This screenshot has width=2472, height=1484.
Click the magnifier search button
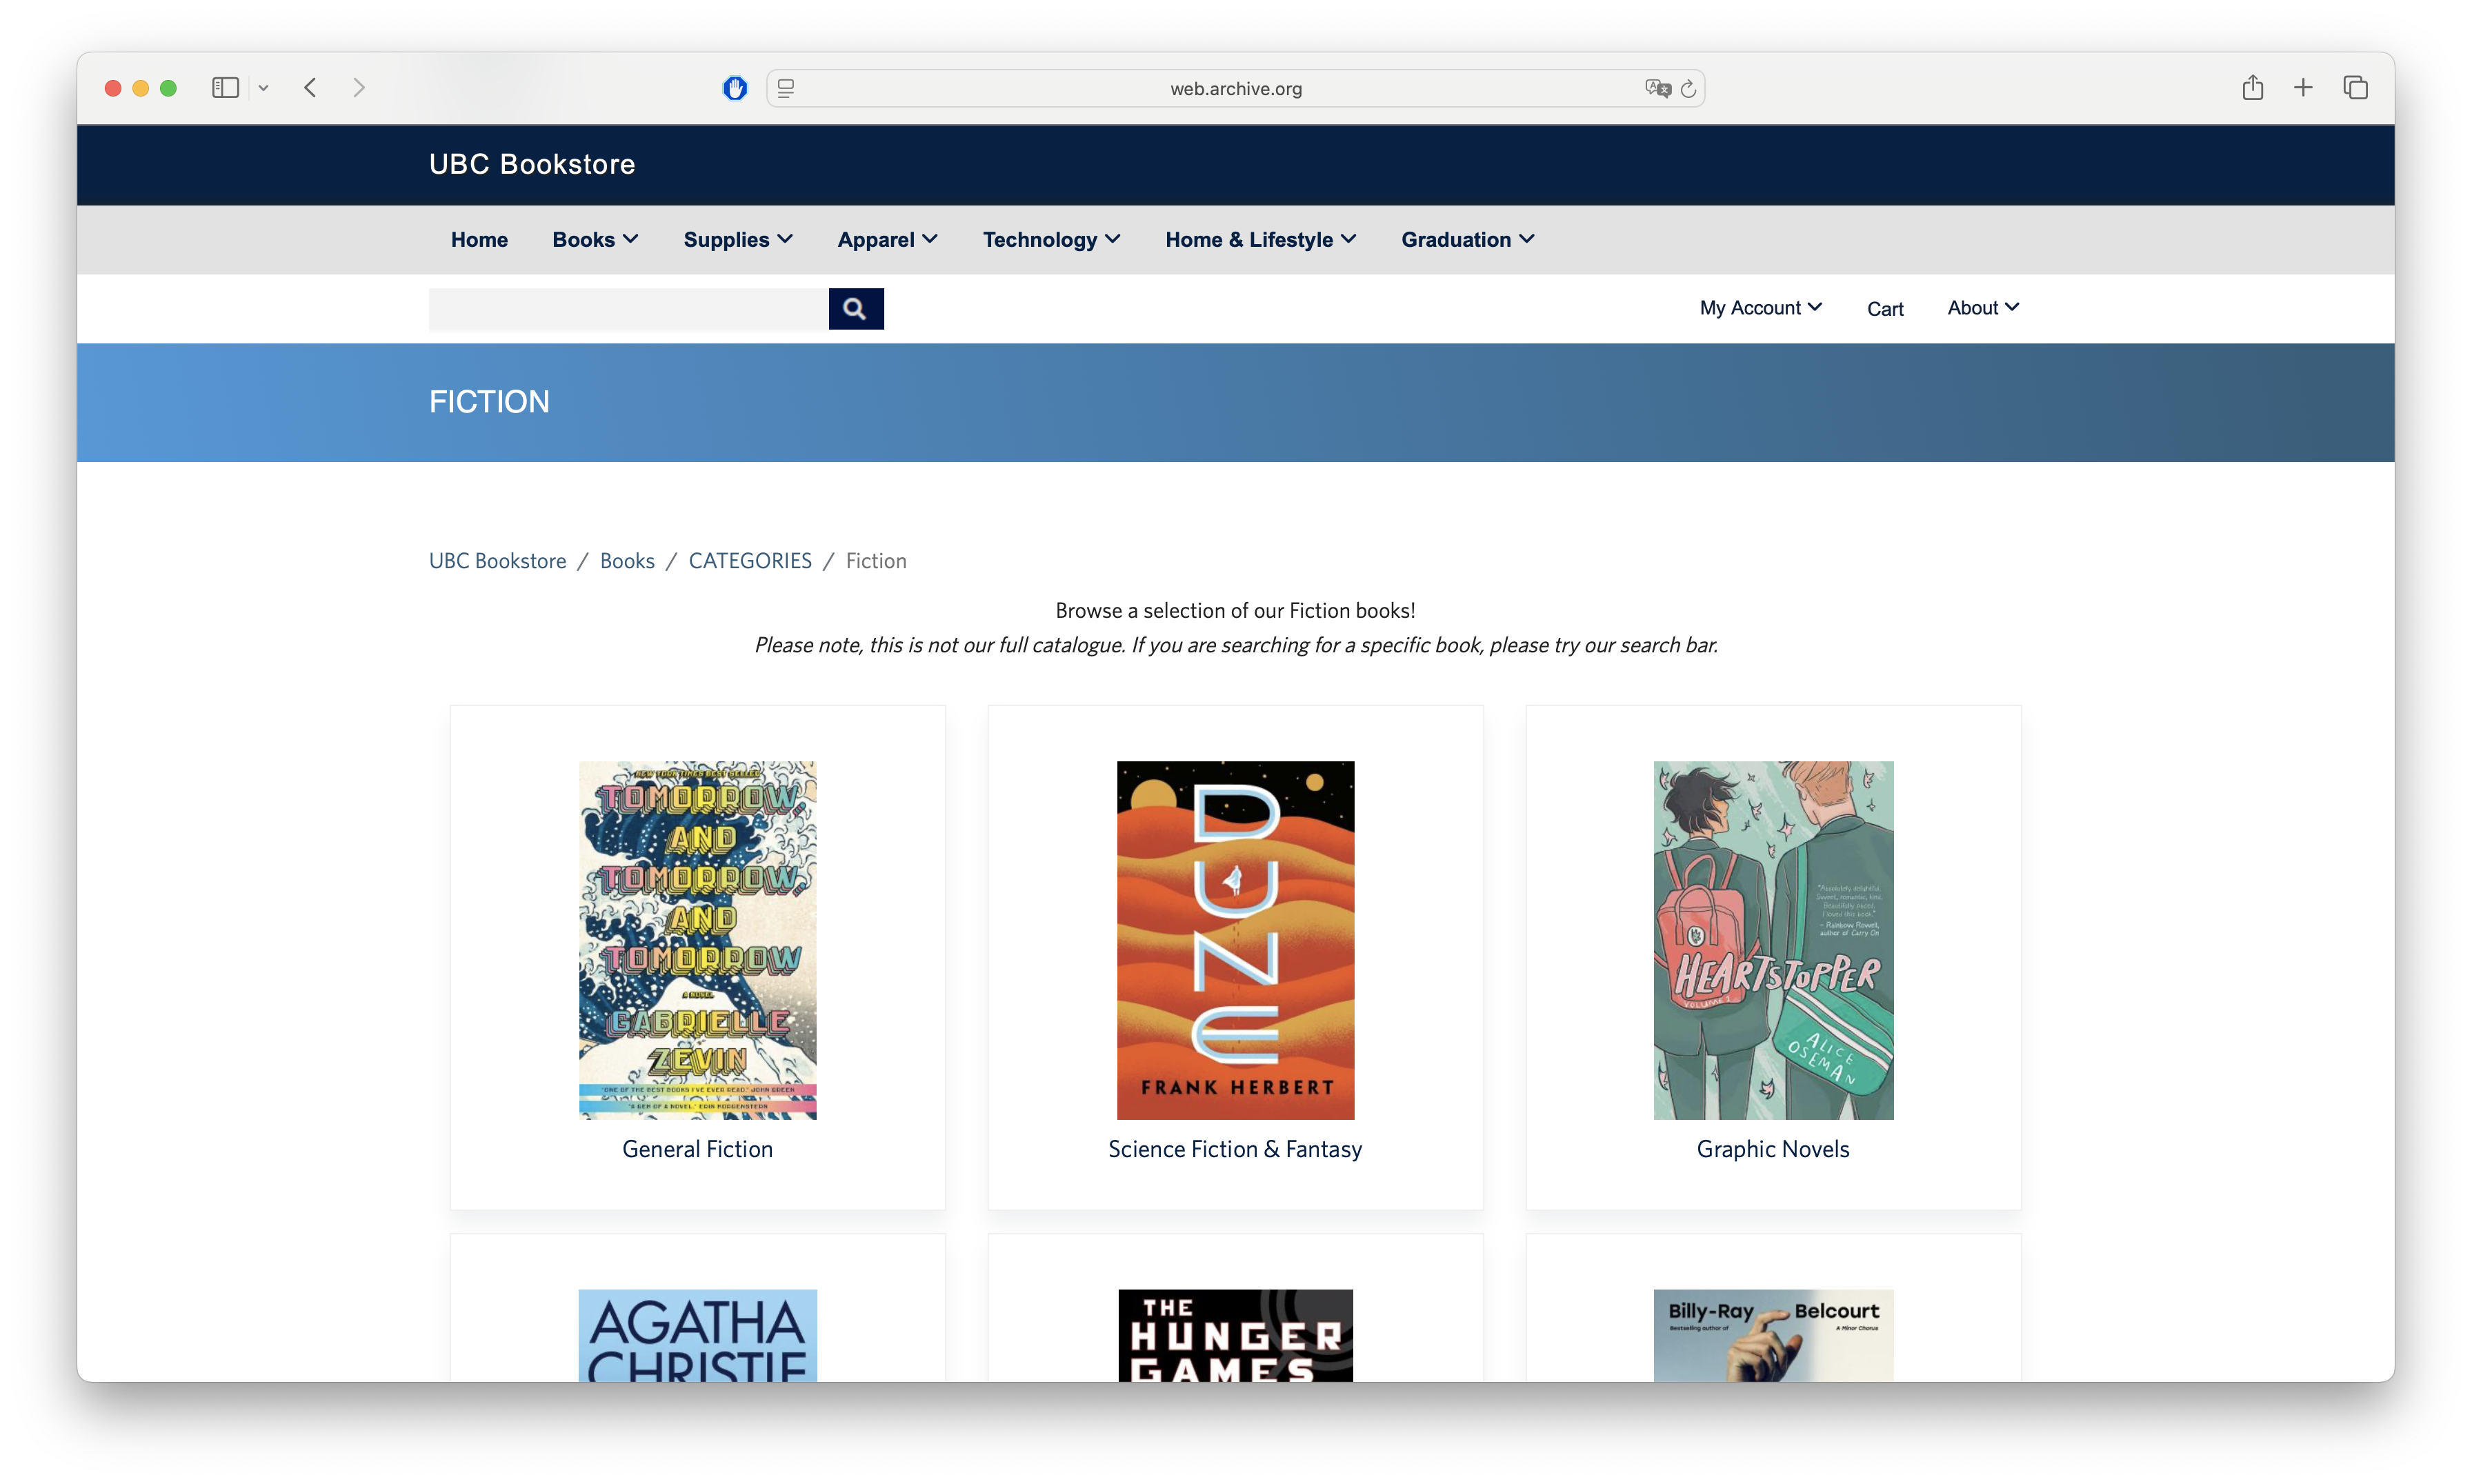856,309
